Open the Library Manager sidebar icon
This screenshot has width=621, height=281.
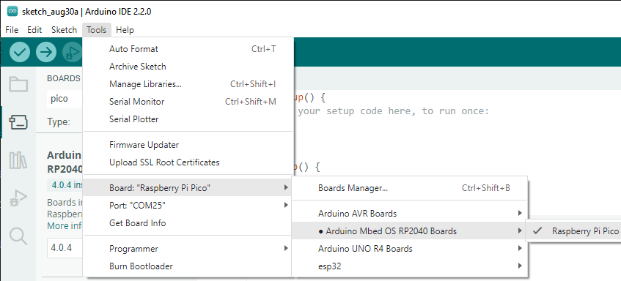click(x=18, y=160)
